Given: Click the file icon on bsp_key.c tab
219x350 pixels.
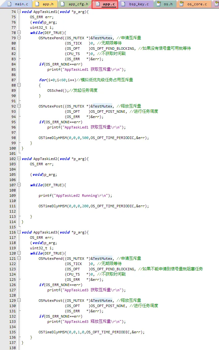Looking at the screenshot, I should pos(123,4).
